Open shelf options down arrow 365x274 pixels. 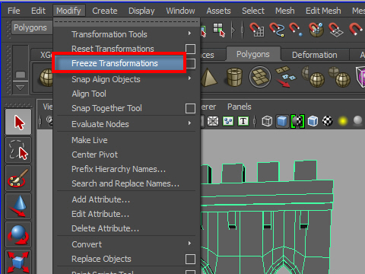tap(20, 88)
